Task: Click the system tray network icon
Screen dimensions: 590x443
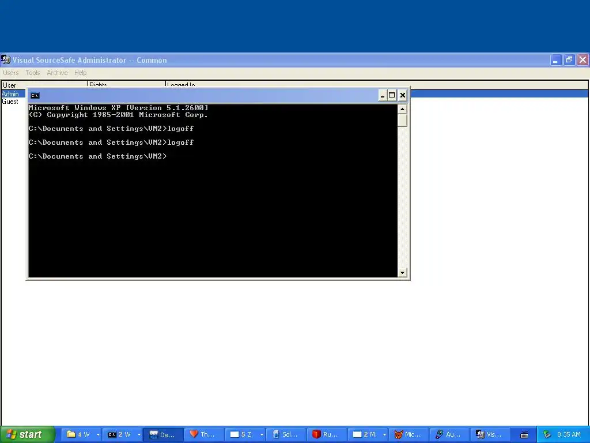Action: pyautogui.click(x=547, y=435)
